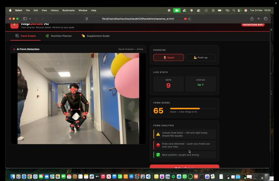The image size is (279, 181).
Task: Open the Safari Share button
Action: (x=252, y=19)
